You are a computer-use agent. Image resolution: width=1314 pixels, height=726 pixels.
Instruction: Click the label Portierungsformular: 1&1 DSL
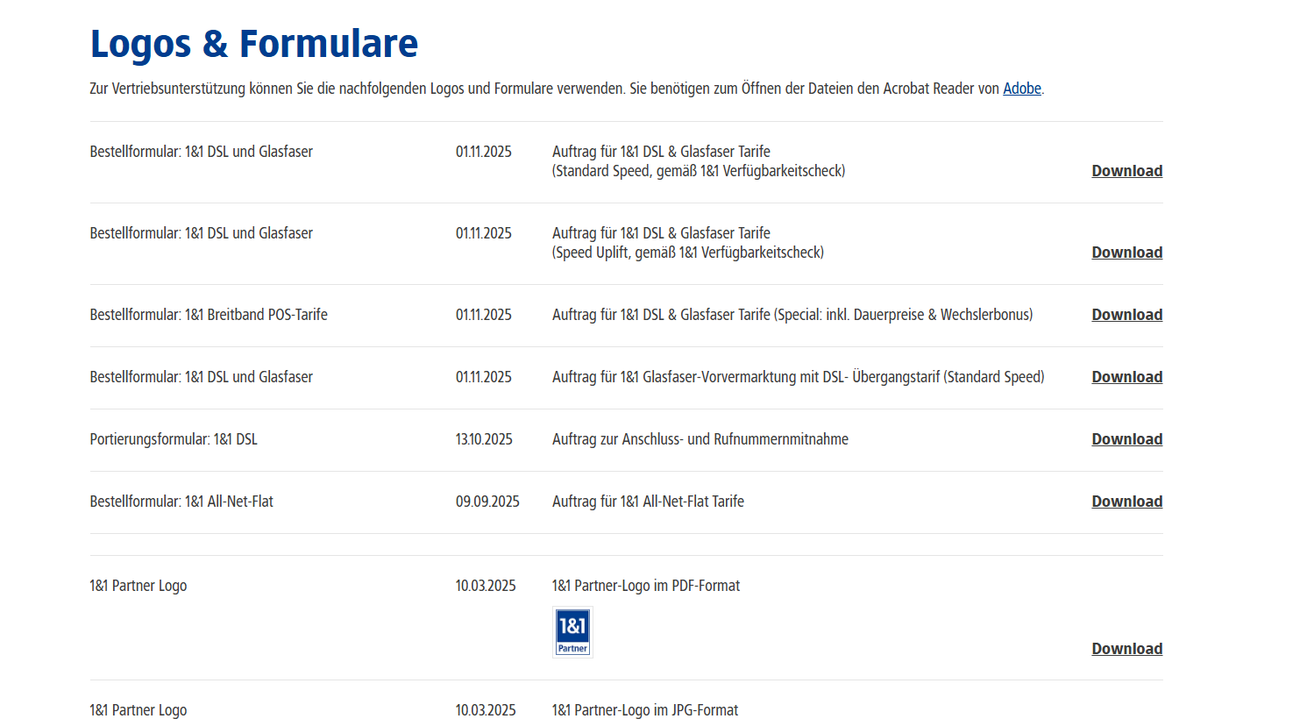click(173, 438)
